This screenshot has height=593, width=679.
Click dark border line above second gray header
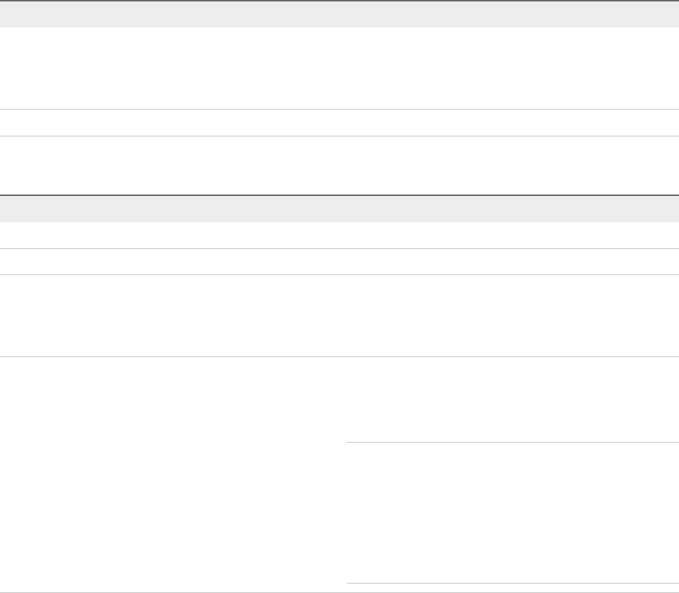(x=339, y=195)
